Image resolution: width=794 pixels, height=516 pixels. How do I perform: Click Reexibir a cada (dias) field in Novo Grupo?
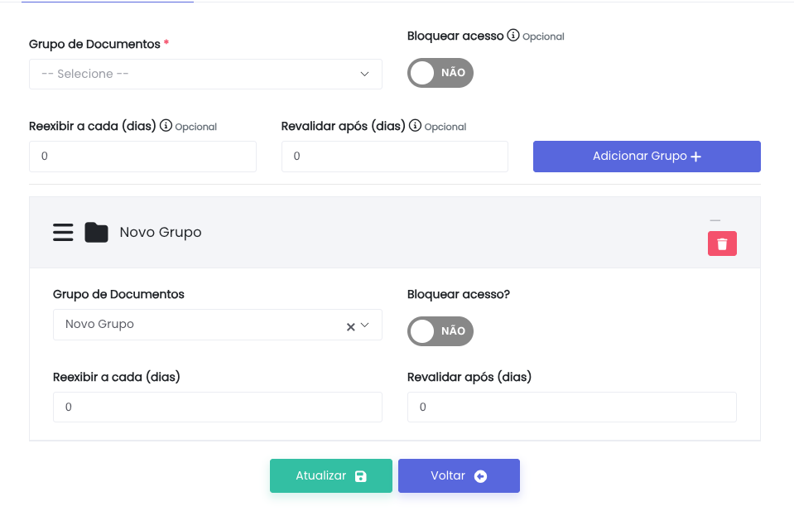click(217, 407)
